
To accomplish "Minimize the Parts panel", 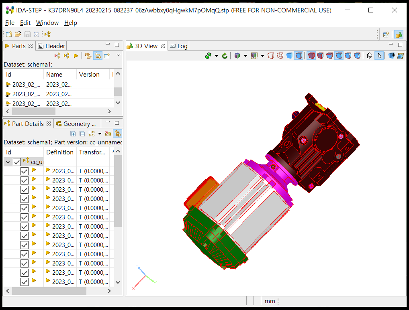I will coord(107,45).
